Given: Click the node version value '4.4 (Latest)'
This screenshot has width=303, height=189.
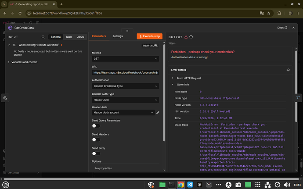Looking at the screenshot, I should tap(209, 105).
